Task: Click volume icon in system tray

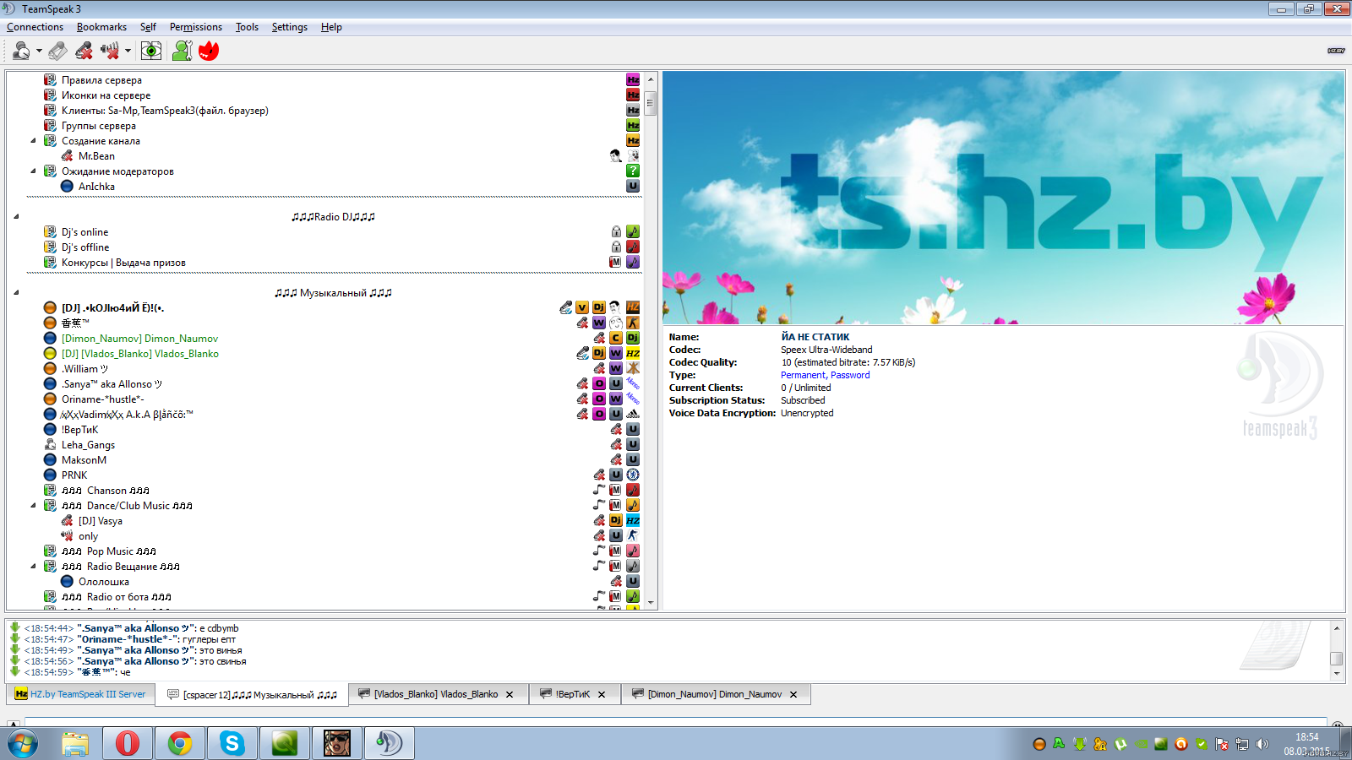Action: [x=1262, y=744]
